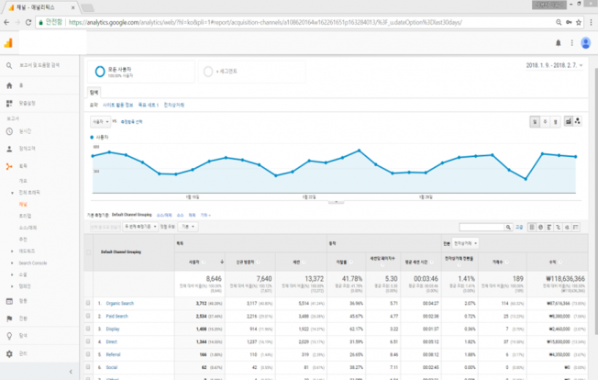This screenshot has height=380, width=598.
Task: Open the Audience person icon report
Action: [x=9, y=149]
